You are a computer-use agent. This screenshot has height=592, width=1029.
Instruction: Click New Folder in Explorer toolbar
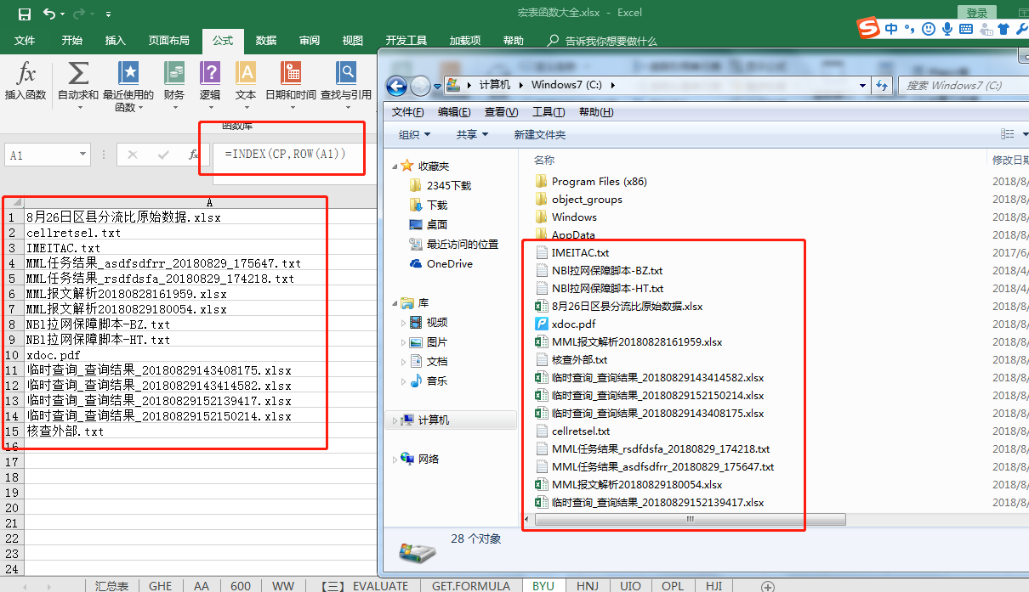(x=539, y=134)
